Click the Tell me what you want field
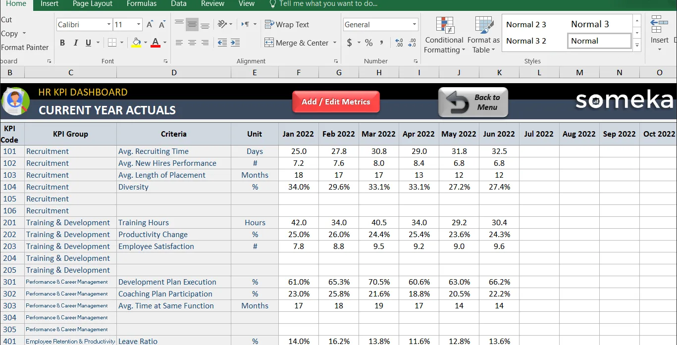The width and height of the screenshot is (677, 345). coord(328,4)
